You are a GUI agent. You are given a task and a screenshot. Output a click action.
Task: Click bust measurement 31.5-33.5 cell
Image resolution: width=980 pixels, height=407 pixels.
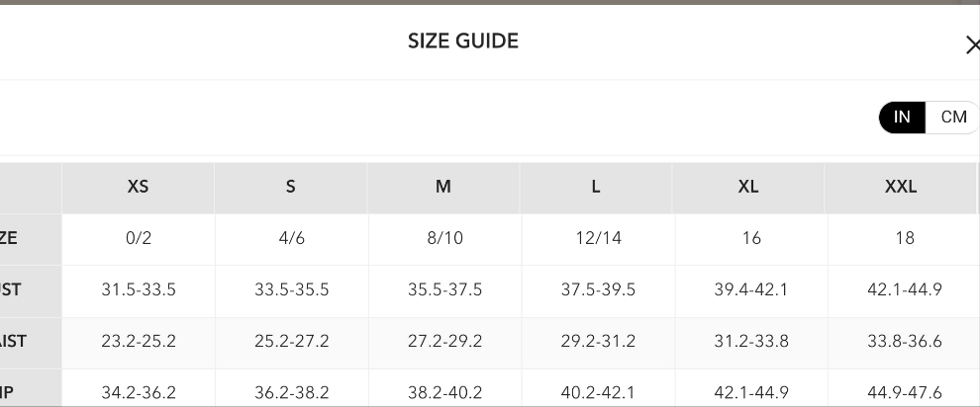point(139,289)
